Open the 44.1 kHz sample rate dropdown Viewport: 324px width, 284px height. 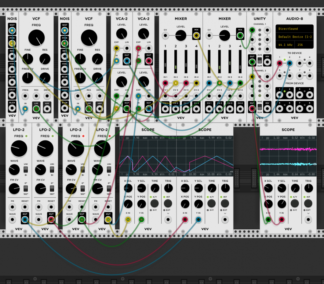point(285,45)
